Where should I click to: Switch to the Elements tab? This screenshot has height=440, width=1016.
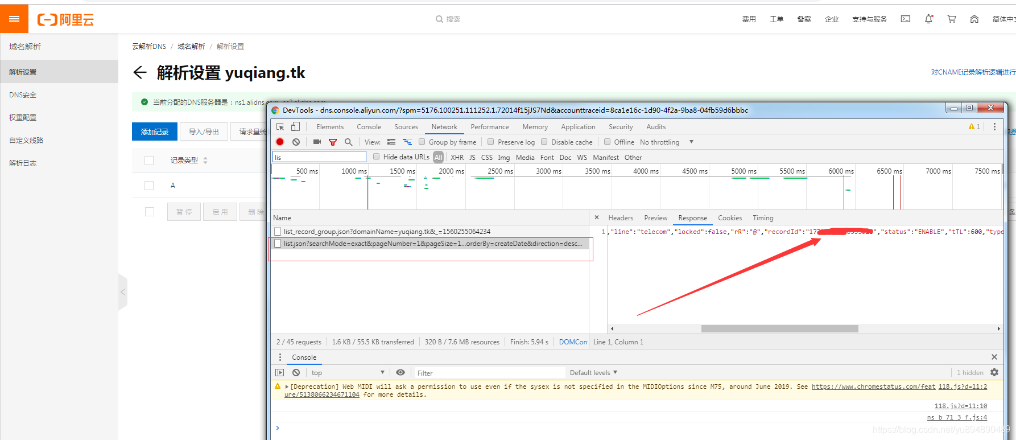click(330, 127)
